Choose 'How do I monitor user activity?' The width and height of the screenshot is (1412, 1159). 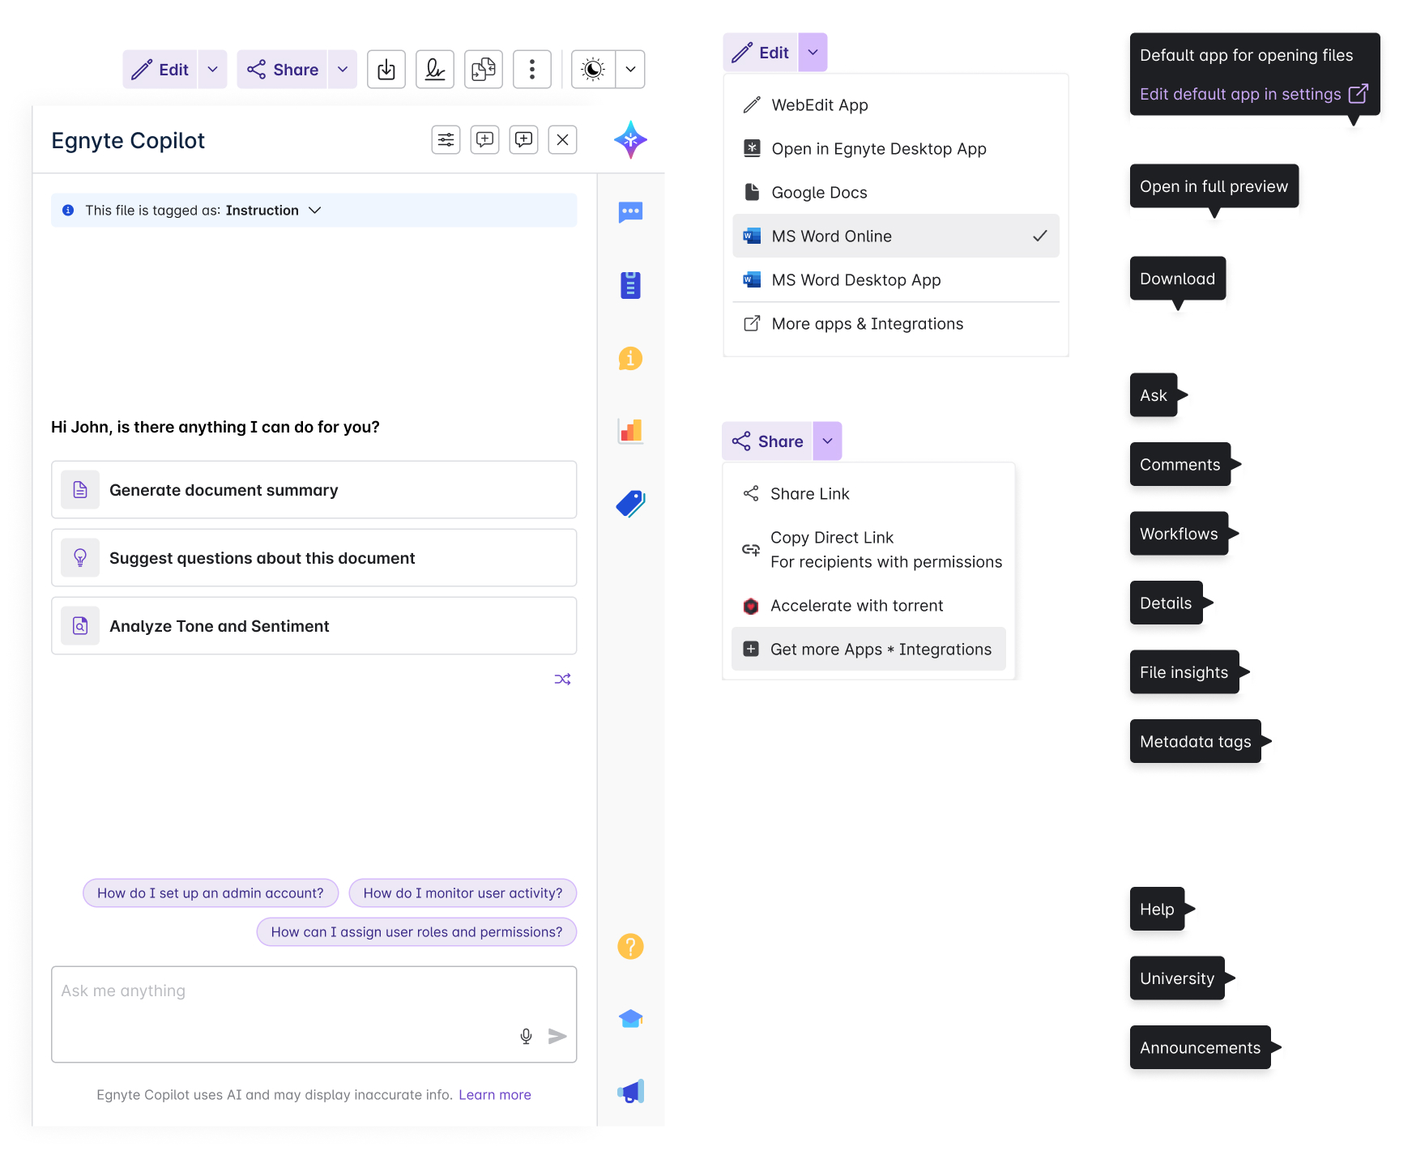463,893
